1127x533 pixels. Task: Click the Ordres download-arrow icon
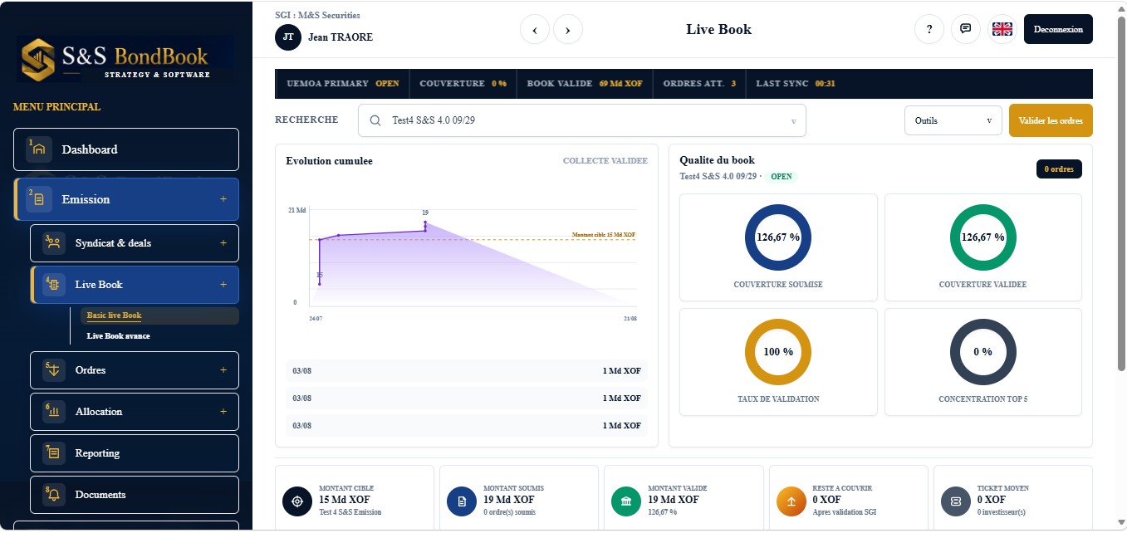(53, 370)
